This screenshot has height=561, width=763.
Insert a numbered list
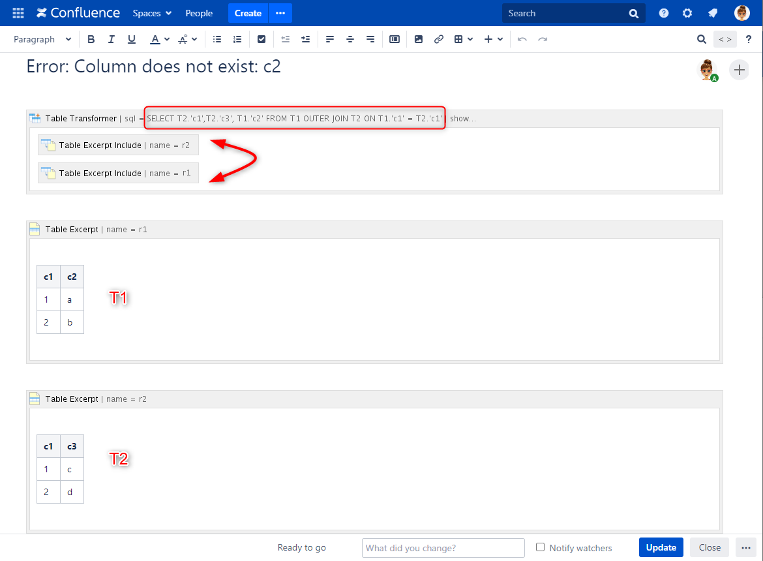pos(237,39)
